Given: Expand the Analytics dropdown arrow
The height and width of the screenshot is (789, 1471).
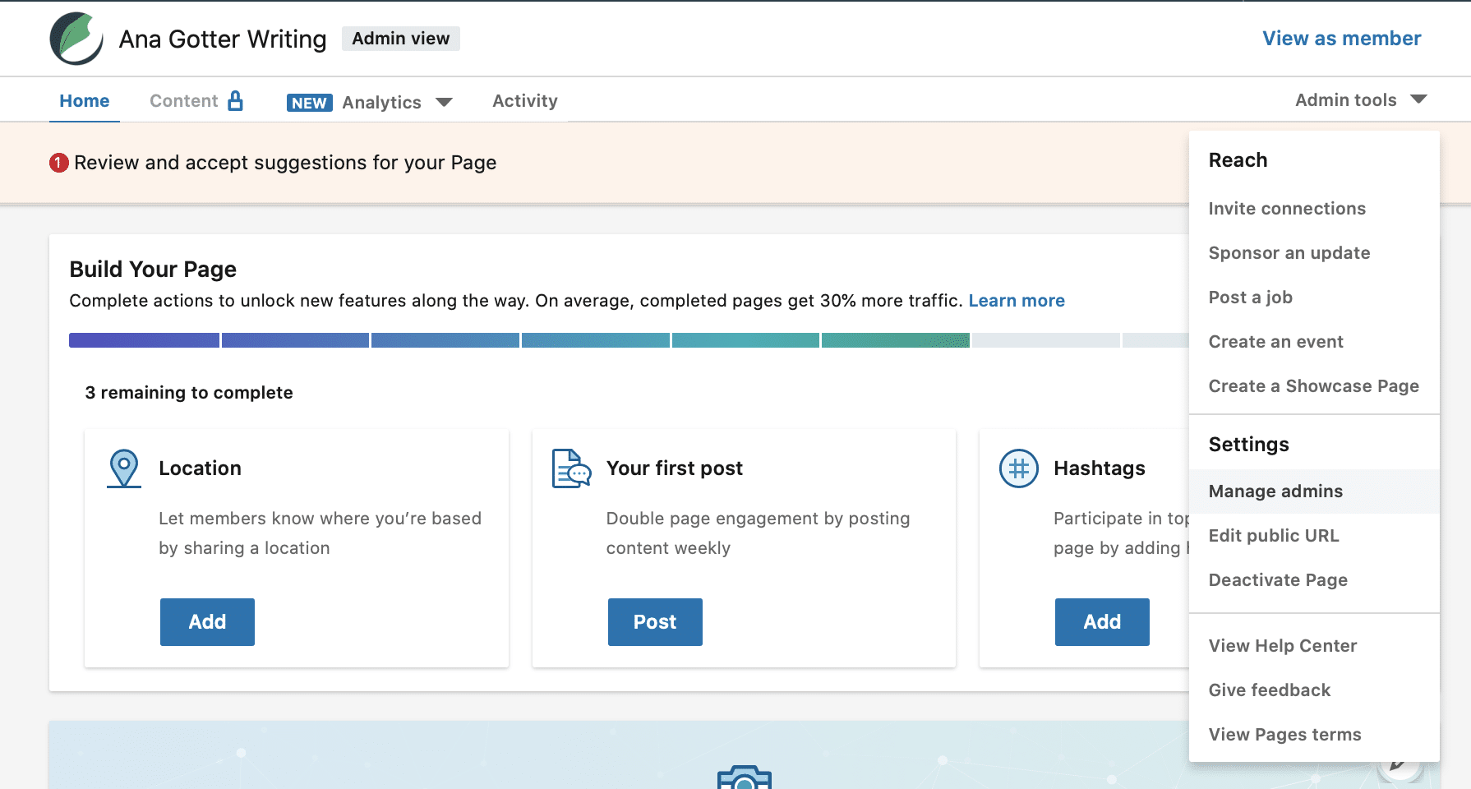Looking at the screenshot, I should [444, 103].
